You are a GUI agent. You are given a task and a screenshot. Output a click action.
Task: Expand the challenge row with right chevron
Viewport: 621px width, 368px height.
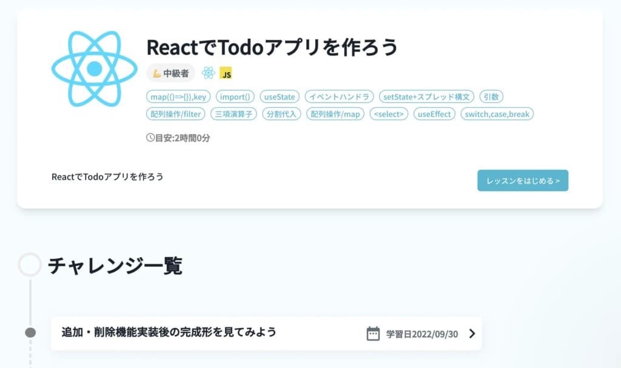coord(472,333)
